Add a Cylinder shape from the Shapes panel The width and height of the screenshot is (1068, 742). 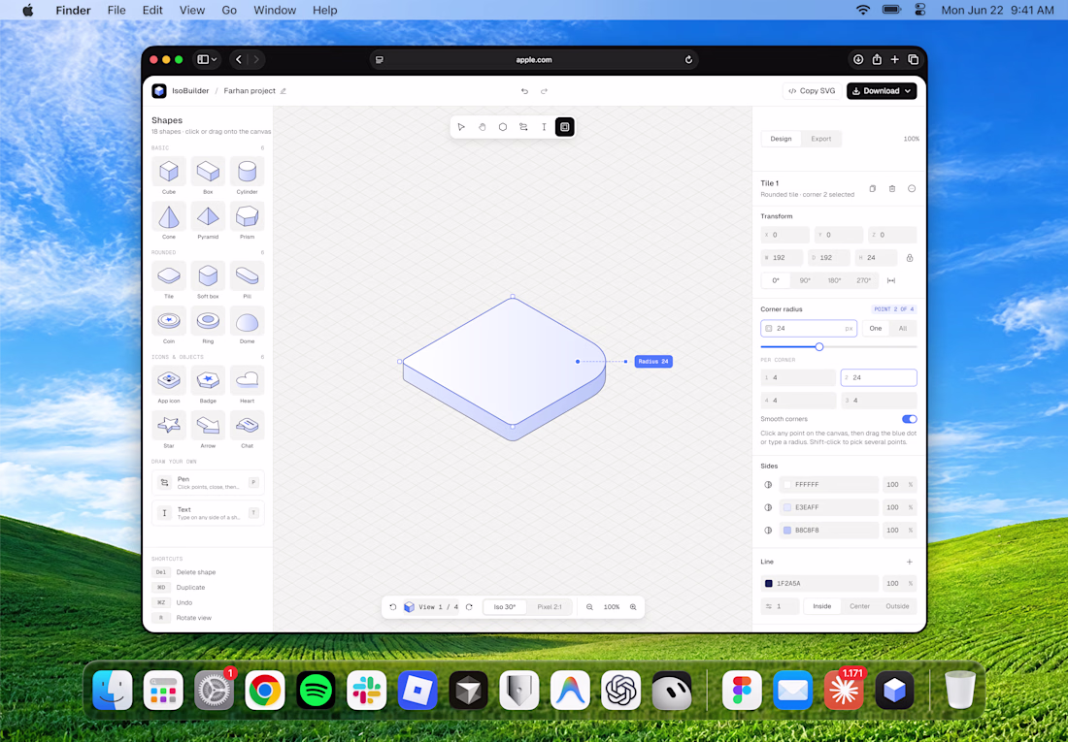point(248,172)
